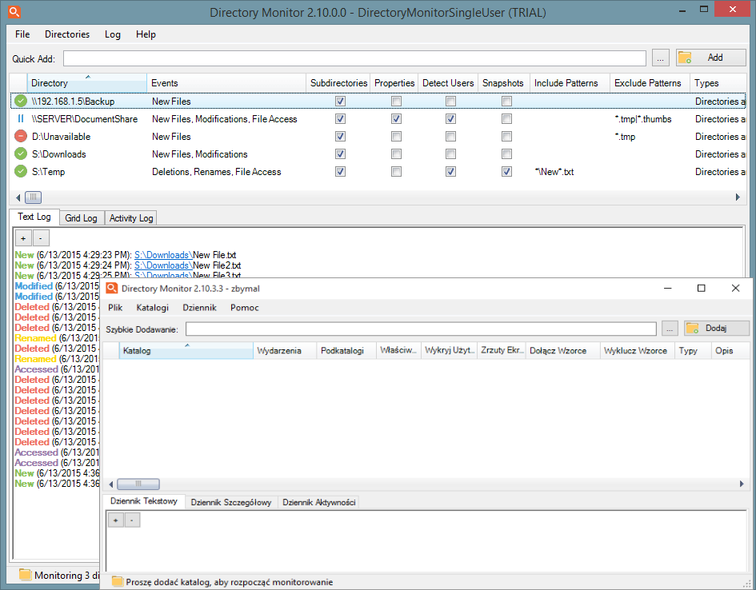The image size is (756, 590).
Task: Click browse "..." button next to Quick Add
Action: (660, 58)
